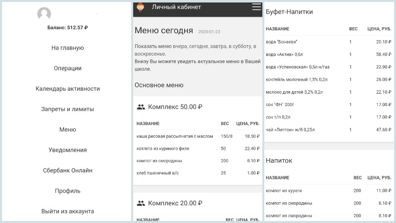The width and height of the screenshot is (396, 223).
Task: Open Уведомления
Action: (68, 150)
